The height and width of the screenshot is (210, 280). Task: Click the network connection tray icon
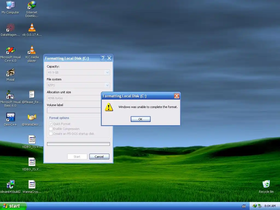pyautogui.click(x=255, y=206)
